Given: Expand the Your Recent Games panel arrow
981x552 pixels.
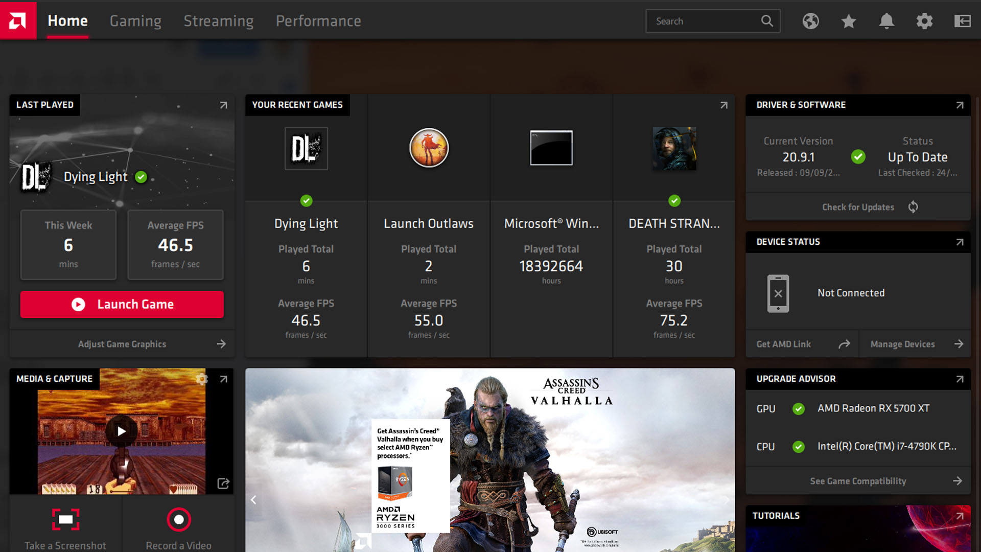Looking at the screenshot, I should click(723, 104).
